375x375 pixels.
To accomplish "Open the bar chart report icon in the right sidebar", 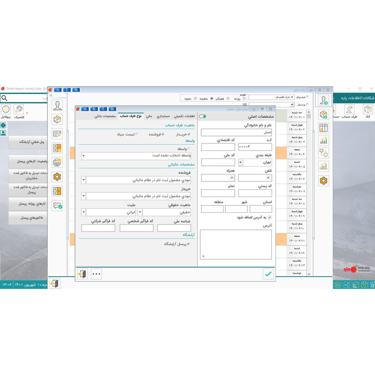I will [323, 140].
